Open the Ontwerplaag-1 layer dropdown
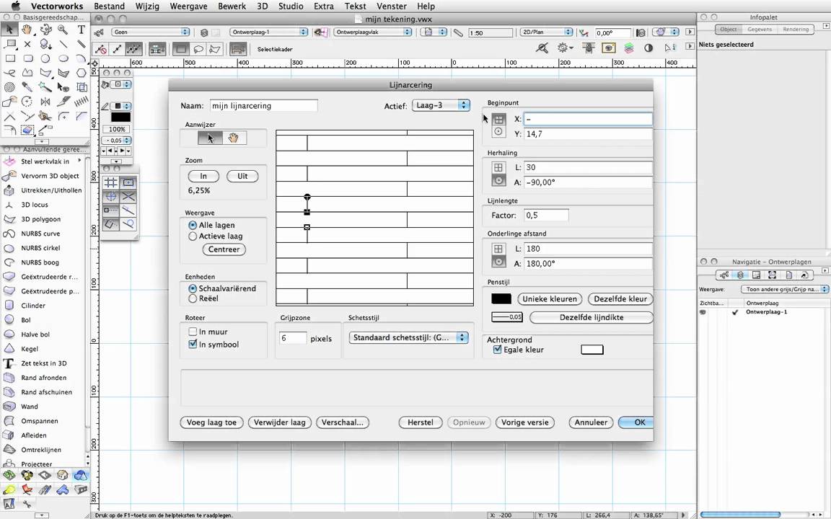This screenshot has width=831, height=519. click(x=269, y=32)
